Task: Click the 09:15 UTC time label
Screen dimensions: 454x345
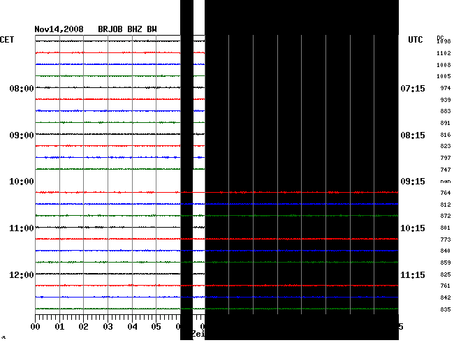Action: pyautogui.click(x=413, y=182)
